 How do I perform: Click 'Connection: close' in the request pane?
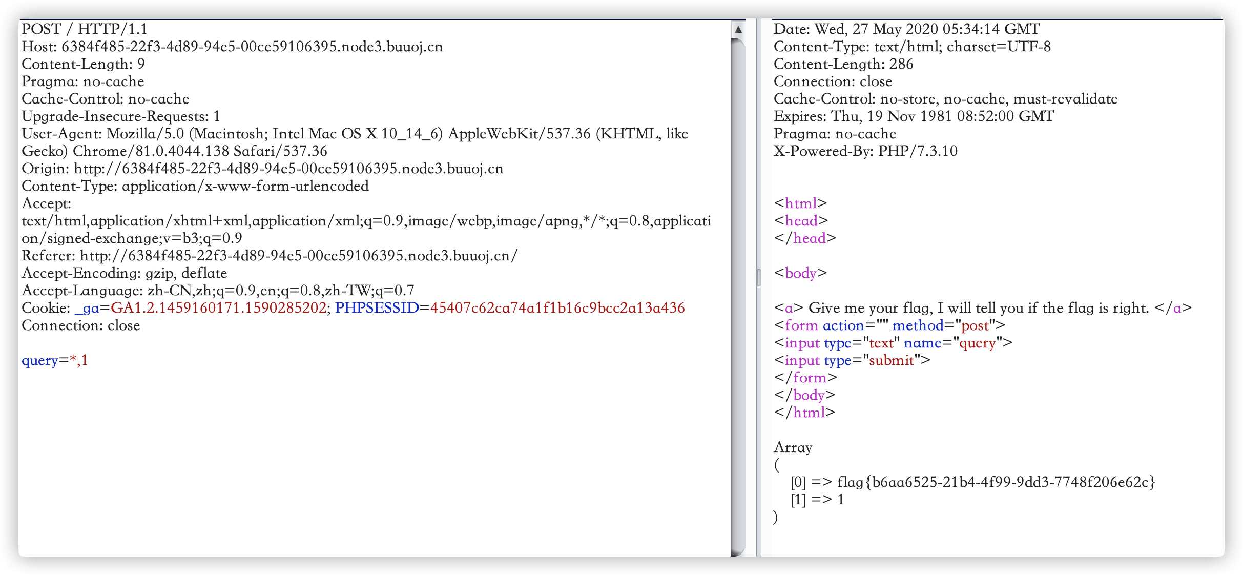[81, 325]
